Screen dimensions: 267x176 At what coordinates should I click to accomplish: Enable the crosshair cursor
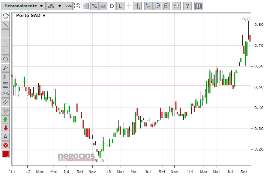pyautogui.click(x=129, y=6)
